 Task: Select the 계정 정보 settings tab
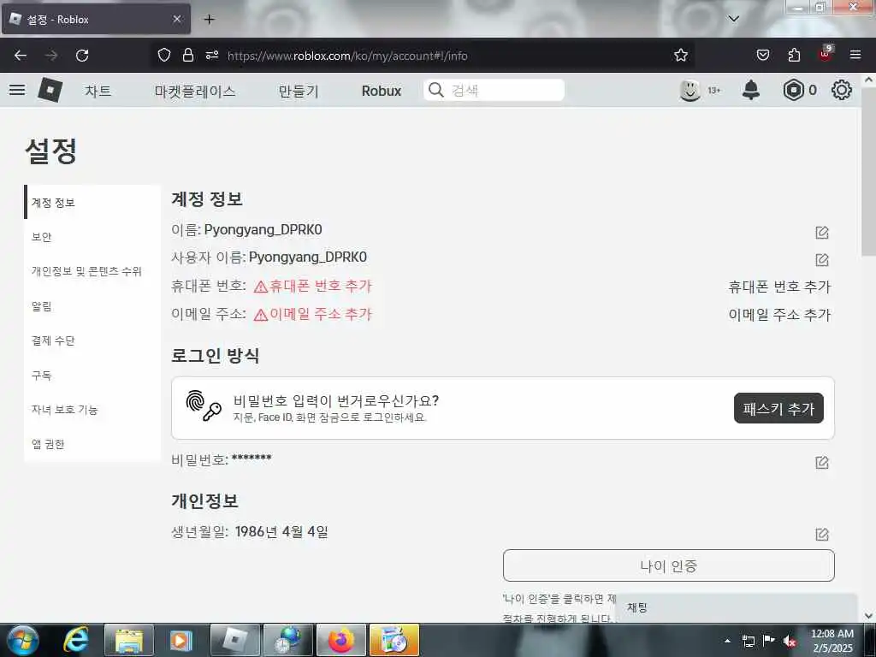coord(92,202)
